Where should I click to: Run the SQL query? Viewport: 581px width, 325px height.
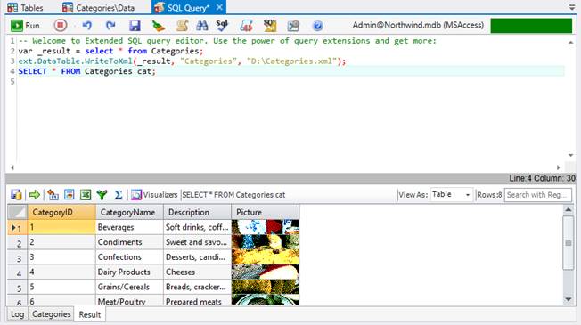25,26
